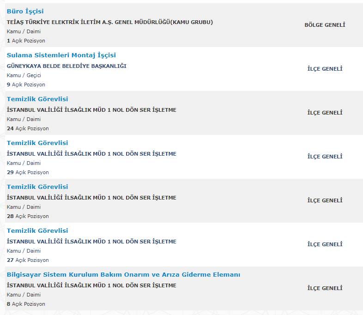
Task: Open Temizlik Görevlisi title with 29 positions
Action: click(37, 143)
